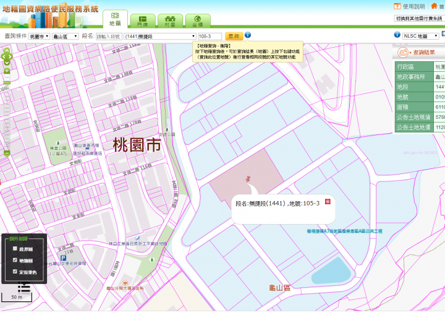Click the 龜山分局大埔派出所 police icon
The width and height of the screenshot is (445, 315).
[x=125, y=283]
